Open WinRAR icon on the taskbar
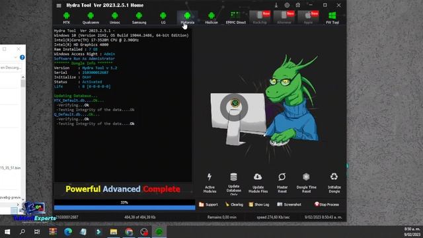The height and width of the screenshot is (238, 423). [x=53, y=232]
